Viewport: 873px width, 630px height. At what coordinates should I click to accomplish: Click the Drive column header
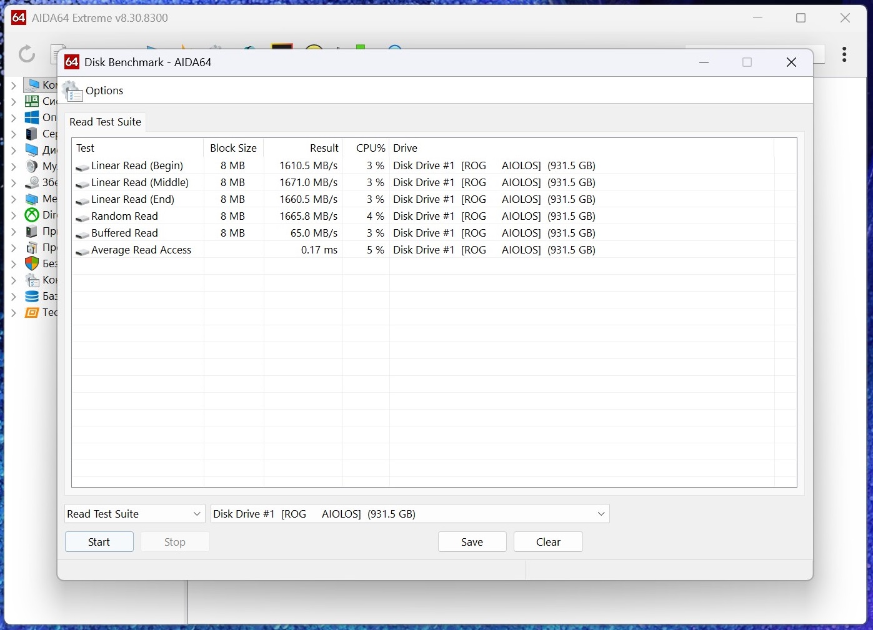coord(582,148)
